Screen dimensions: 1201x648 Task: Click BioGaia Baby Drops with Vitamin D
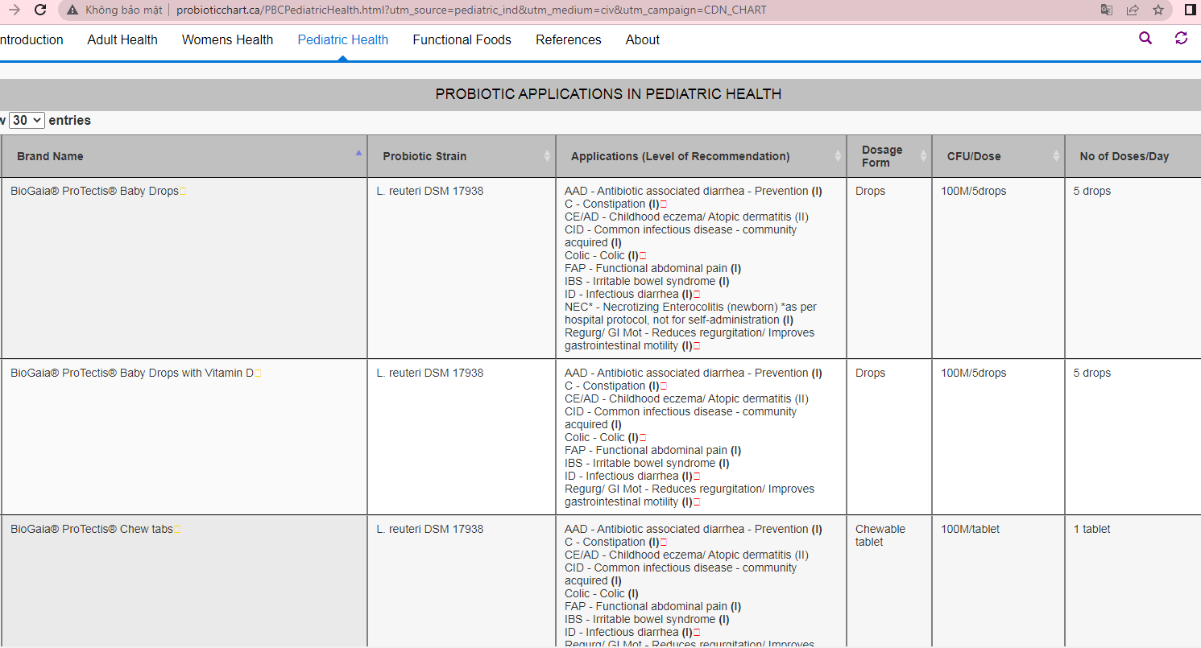(131, 373)
